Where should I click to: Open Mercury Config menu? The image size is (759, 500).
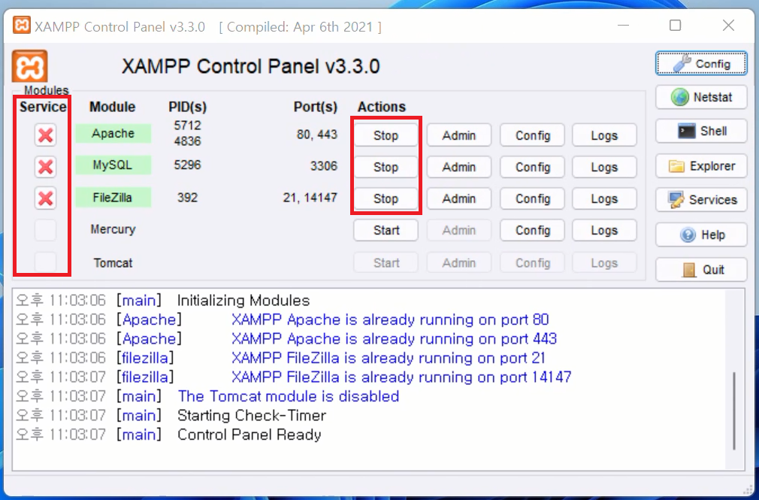(x=533, y=230)
